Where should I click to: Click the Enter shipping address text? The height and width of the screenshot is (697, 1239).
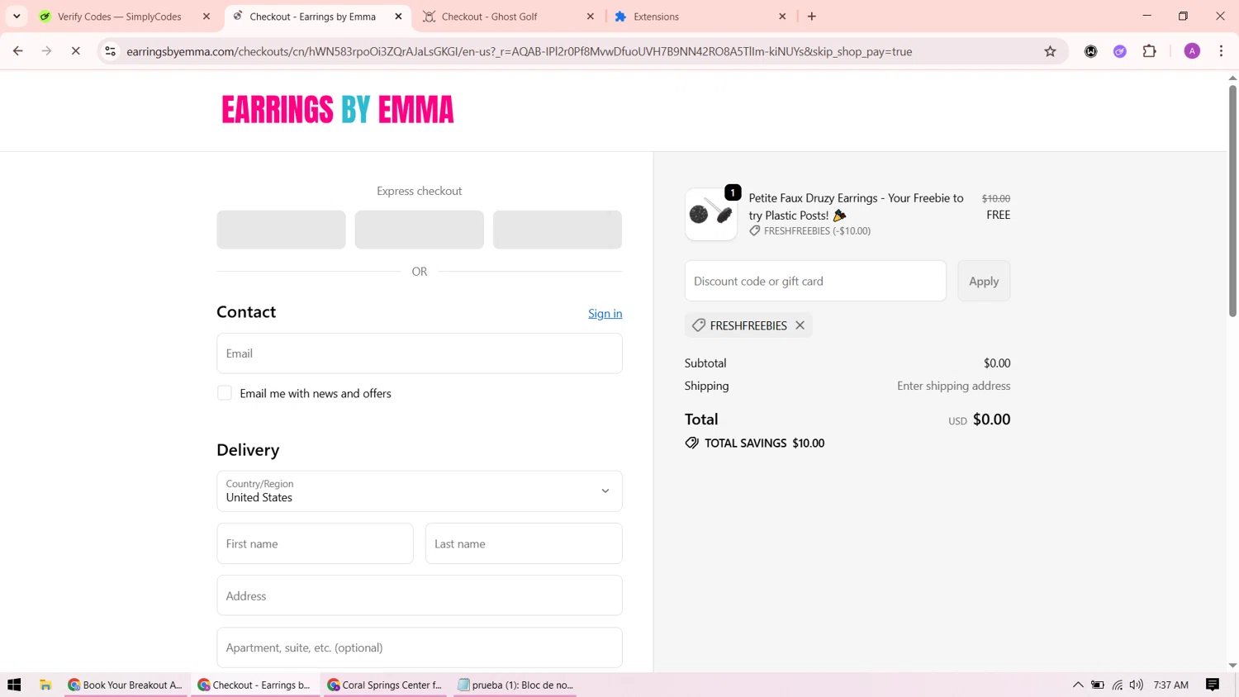tap(953, 386)
